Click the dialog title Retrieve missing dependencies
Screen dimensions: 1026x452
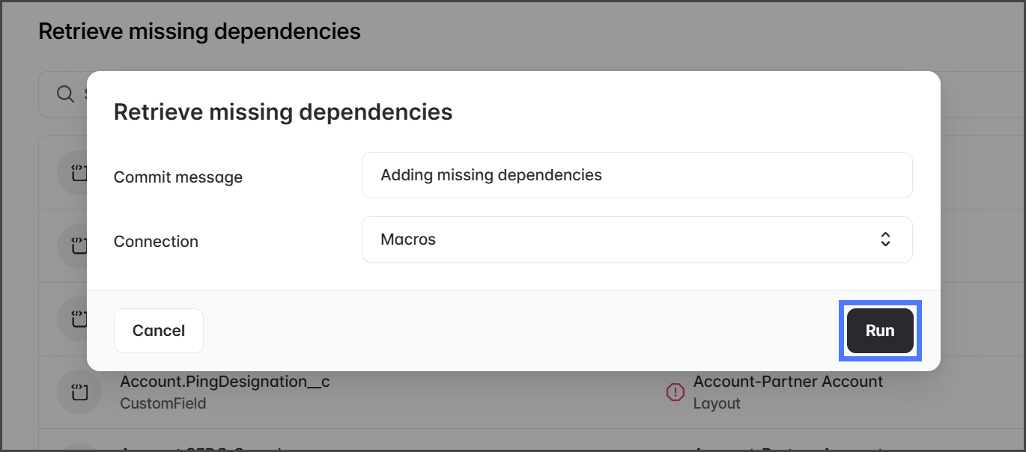283,112
